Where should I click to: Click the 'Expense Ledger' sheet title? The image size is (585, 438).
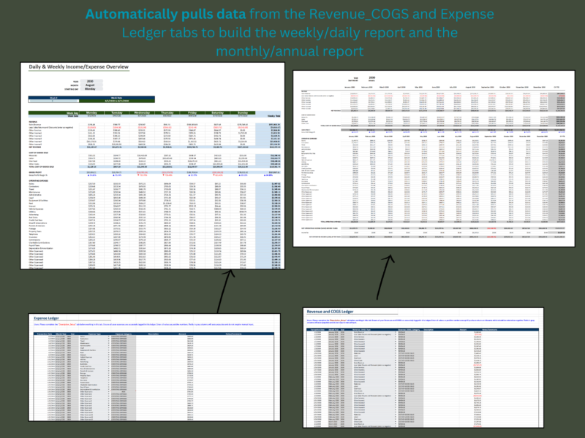(x=46, y=318)
